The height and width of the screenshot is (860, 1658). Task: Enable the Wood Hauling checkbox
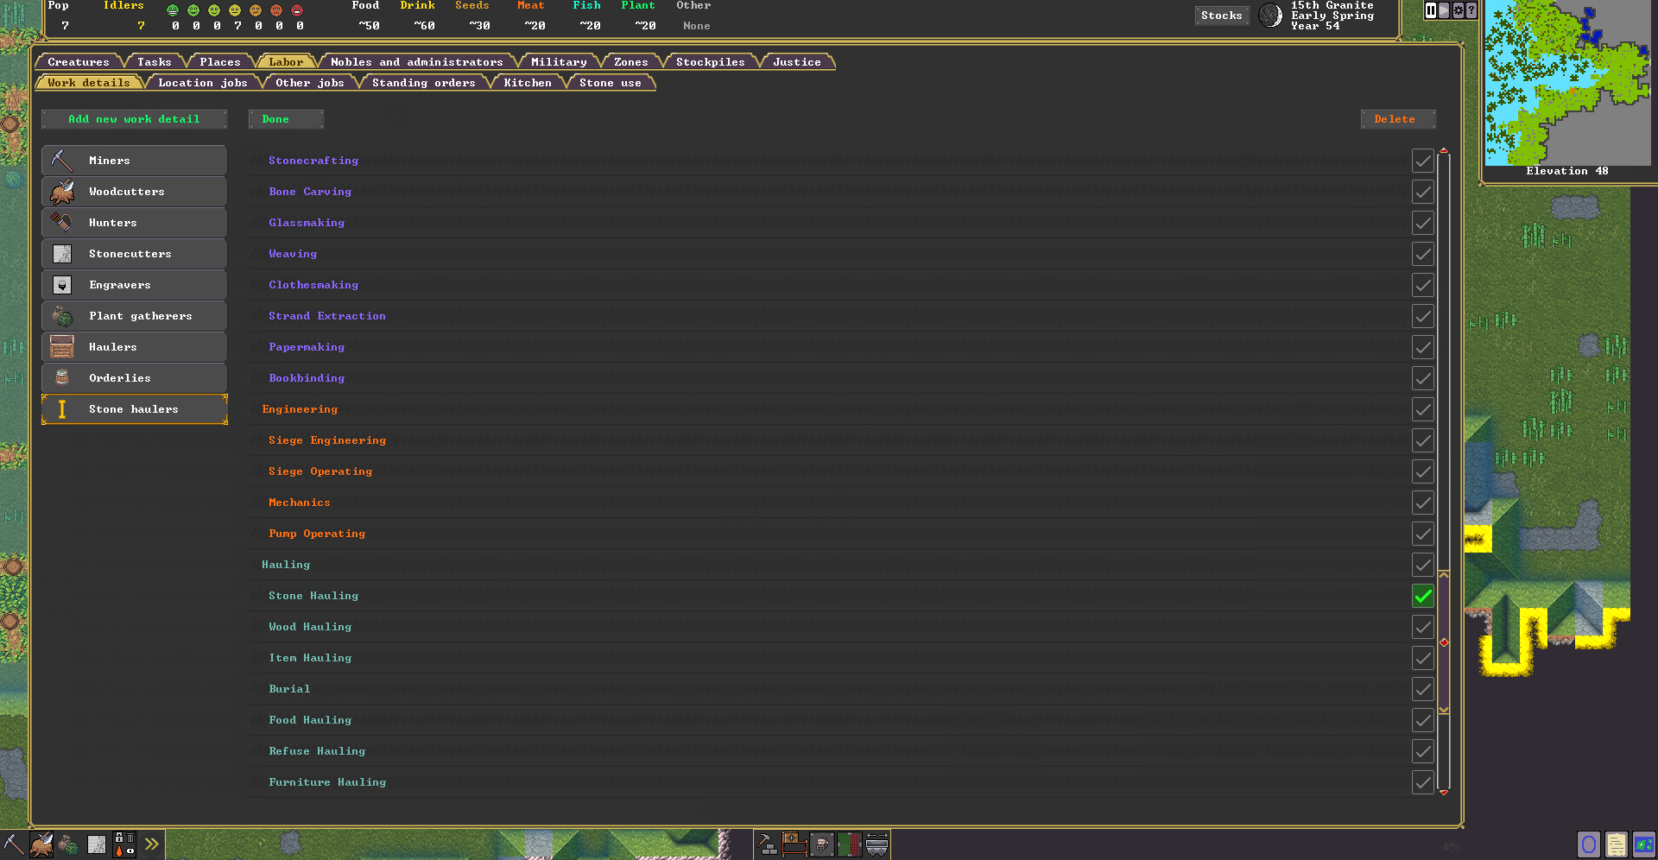(1423, 627)
